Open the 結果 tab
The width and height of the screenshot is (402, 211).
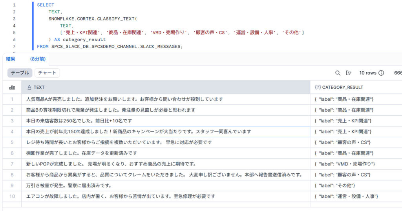point(11,59)
